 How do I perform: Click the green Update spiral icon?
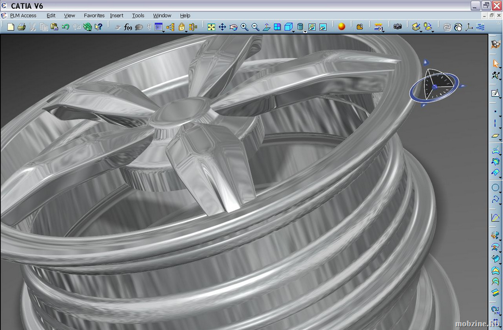(87, 27)
